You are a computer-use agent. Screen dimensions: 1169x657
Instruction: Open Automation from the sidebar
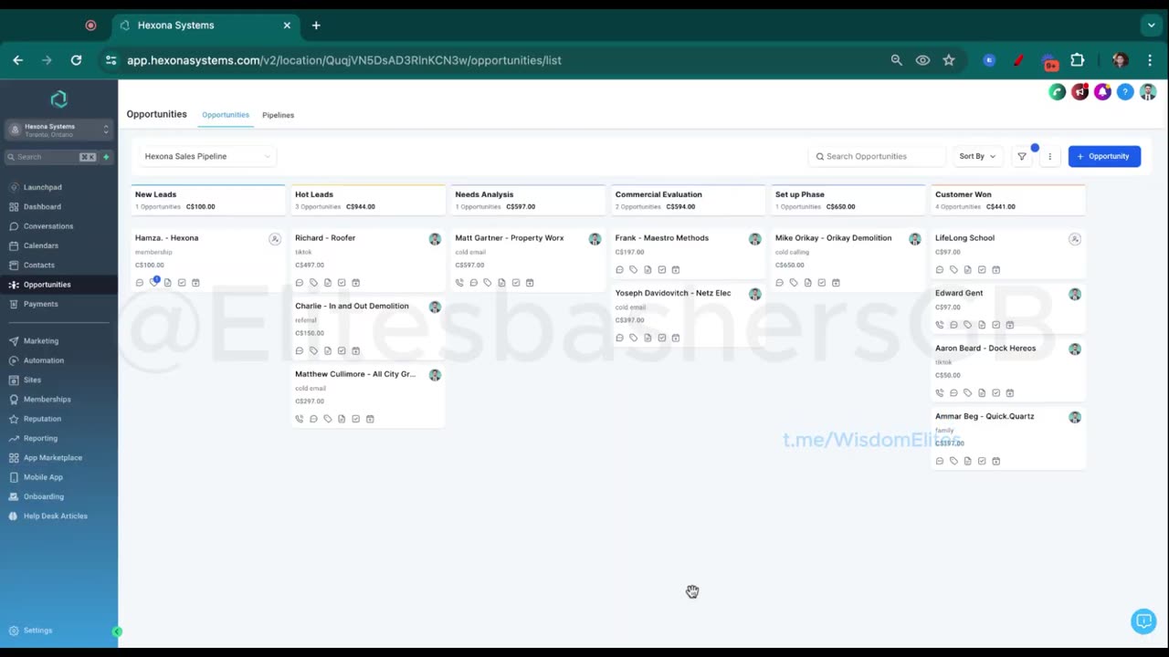click(44, 360)
